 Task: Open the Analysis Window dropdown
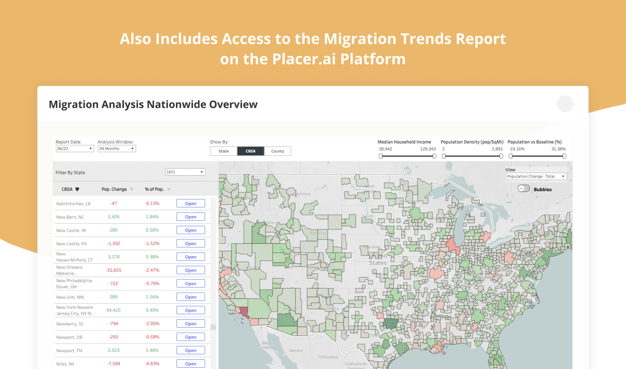pyautogui.click(x=117, y=149)
